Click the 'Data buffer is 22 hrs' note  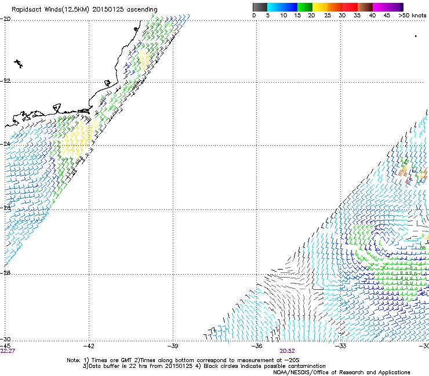[x=204, y=366]
